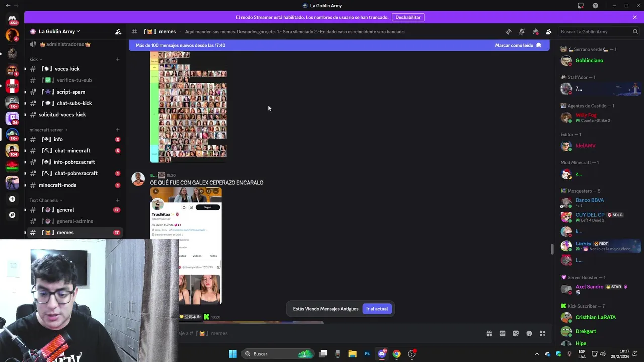The width and height of the screenshot is (644, 362).
Task: Open sticker picker
Action: coord(516,333)
